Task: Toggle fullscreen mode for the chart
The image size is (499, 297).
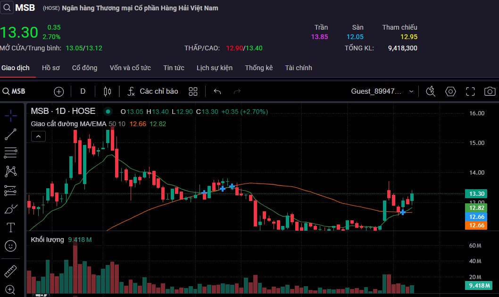Action: pos(470,91)
